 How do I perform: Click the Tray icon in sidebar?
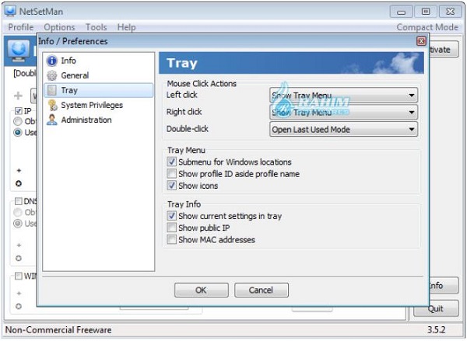point(52,90)
